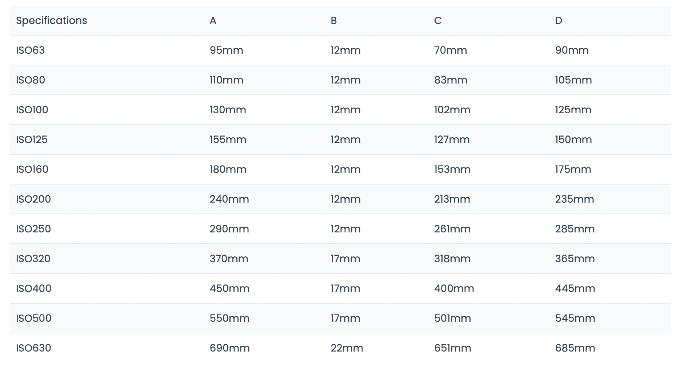The height and width of the screenshot is (369, 680).
Task: Click the 400mm value in column C
Action: coord(454,288)
